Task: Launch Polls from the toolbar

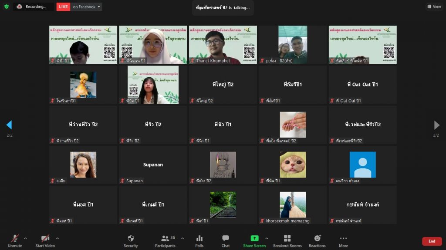Action: click(x=199, y=239)
